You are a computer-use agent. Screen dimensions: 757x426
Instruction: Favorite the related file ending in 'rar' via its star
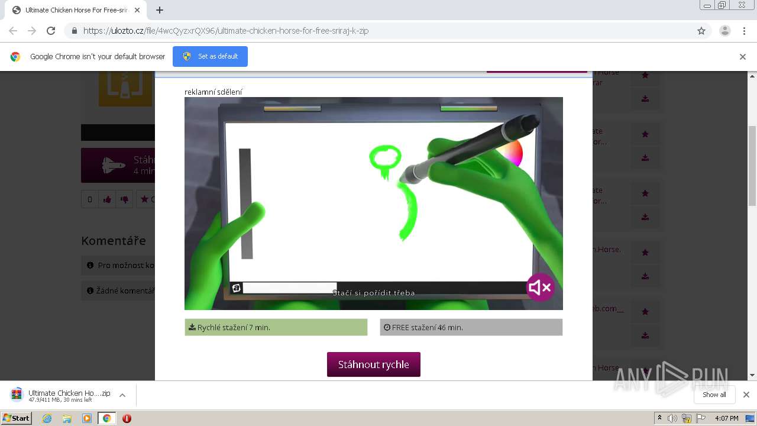coord(645,75)
